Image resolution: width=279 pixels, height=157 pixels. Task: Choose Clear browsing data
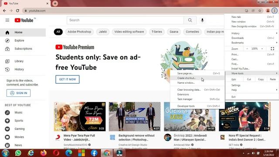coord(197,90)
